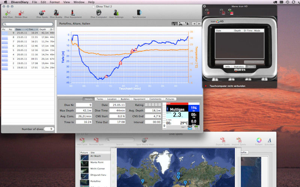
Task: Click the Add Dive toolbar icon
Action: pyautogui.click(x=7, y=14)
